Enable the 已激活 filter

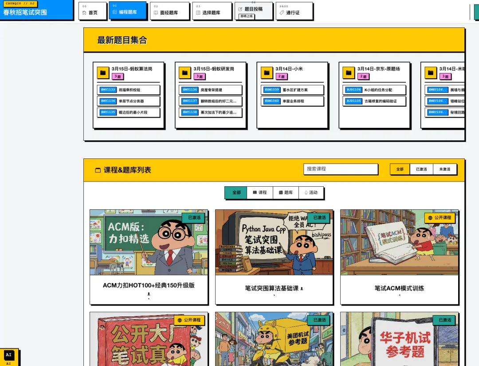pyautogui.click(x=422, y=169)
